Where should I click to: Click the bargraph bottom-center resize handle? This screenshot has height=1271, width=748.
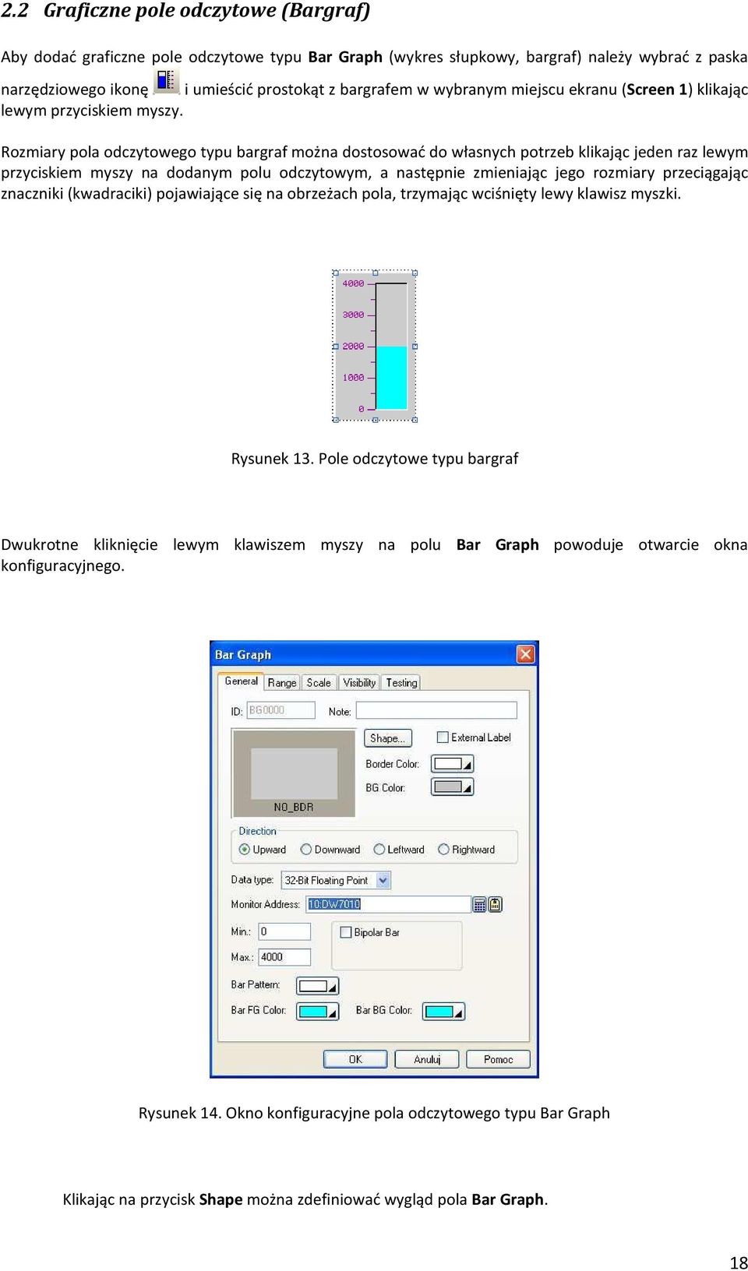375,420
